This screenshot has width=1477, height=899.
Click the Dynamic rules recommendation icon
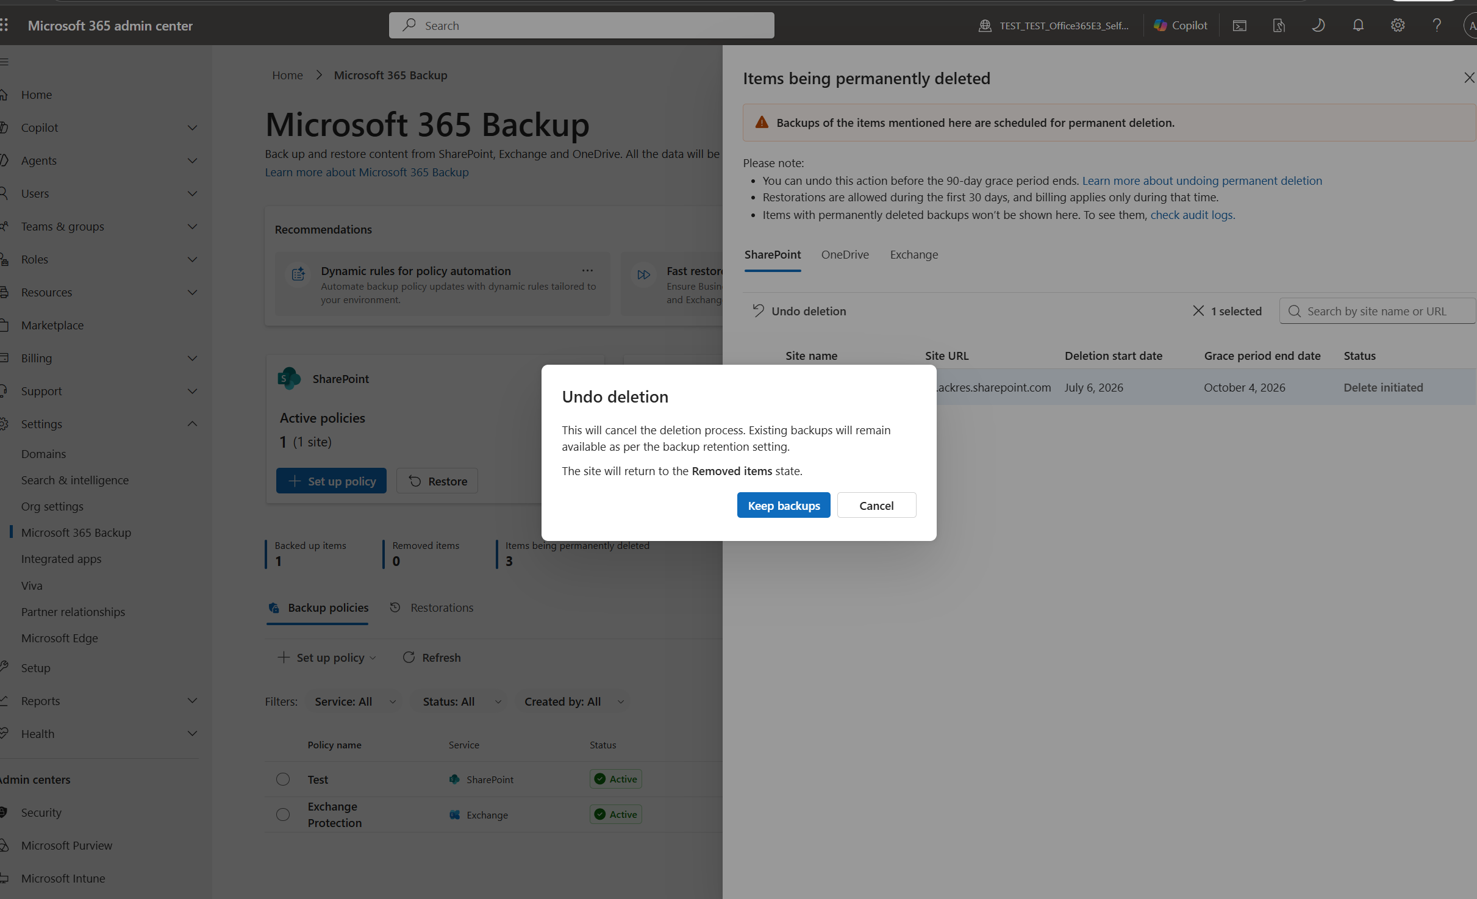(298, 274)
